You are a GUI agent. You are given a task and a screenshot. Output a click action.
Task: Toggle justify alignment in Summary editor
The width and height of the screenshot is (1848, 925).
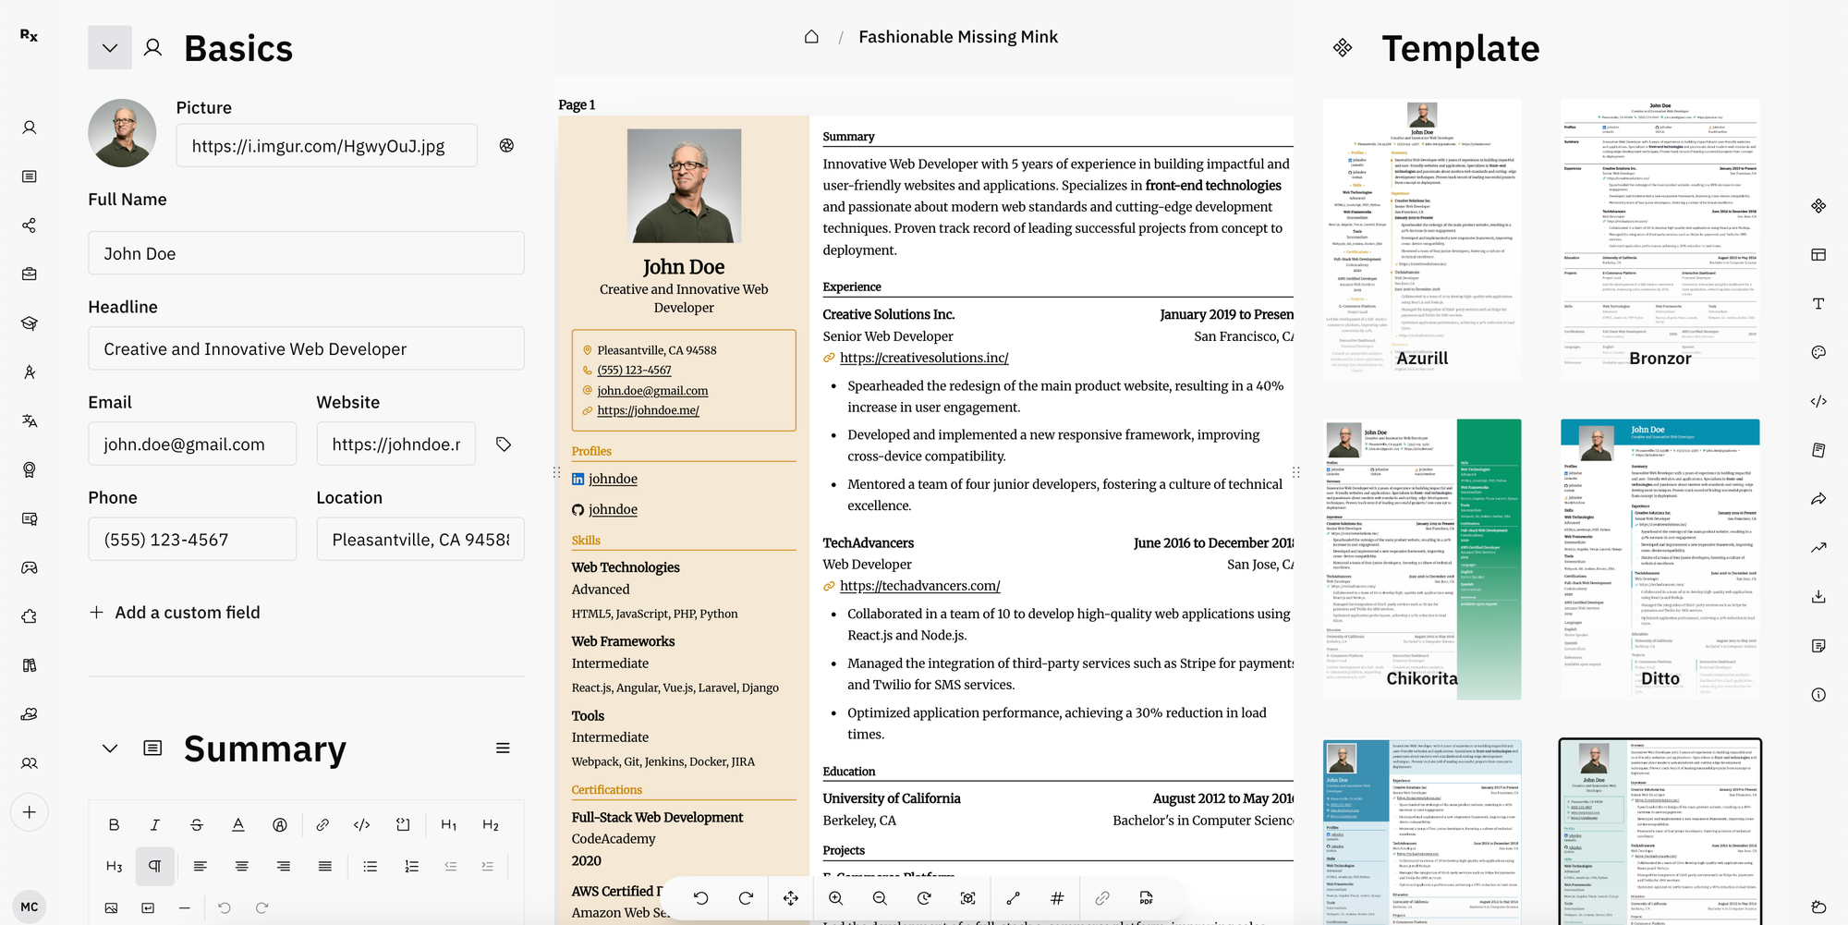(325, 866)
